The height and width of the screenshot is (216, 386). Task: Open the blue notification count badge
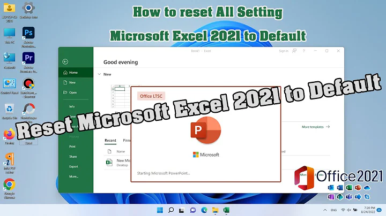coord(380,210)
